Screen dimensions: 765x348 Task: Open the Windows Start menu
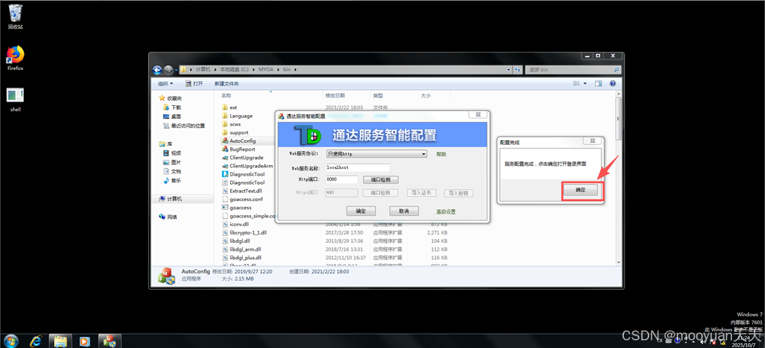[11, 341]
